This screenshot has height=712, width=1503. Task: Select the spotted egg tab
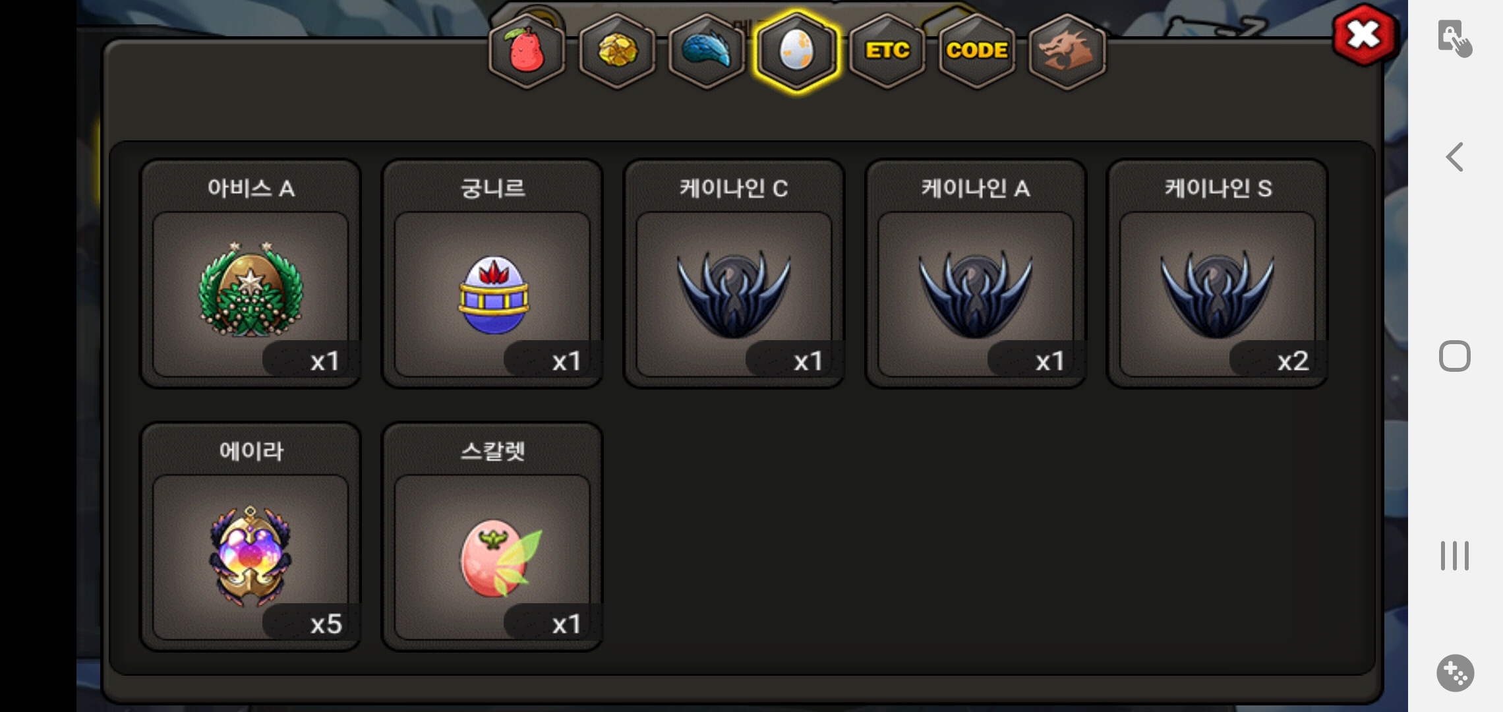point(797,51)
